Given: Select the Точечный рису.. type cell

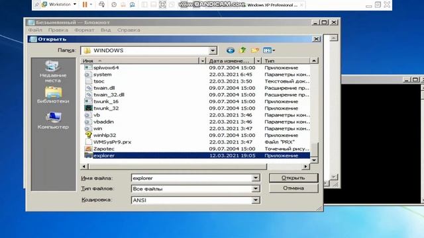Looking at the screenshot, I should click(287, 149).
